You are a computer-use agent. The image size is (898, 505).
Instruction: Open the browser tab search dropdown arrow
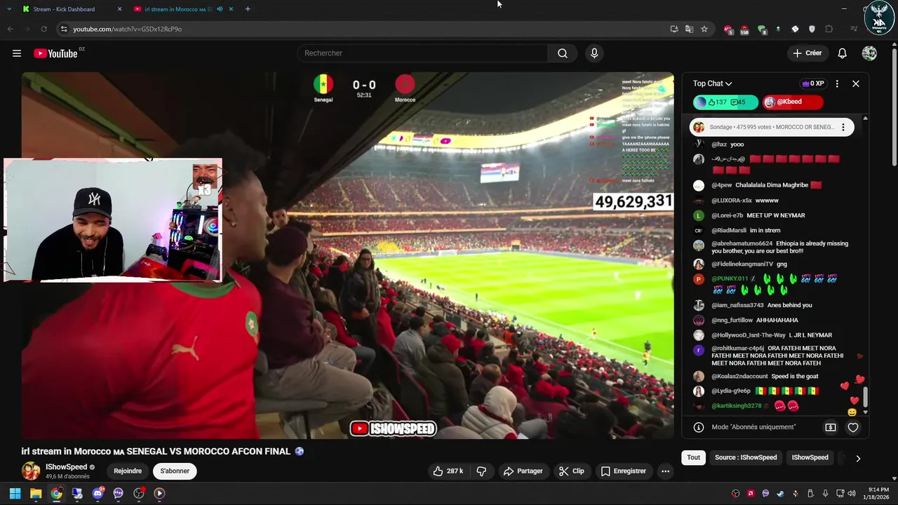coord(8,9)
